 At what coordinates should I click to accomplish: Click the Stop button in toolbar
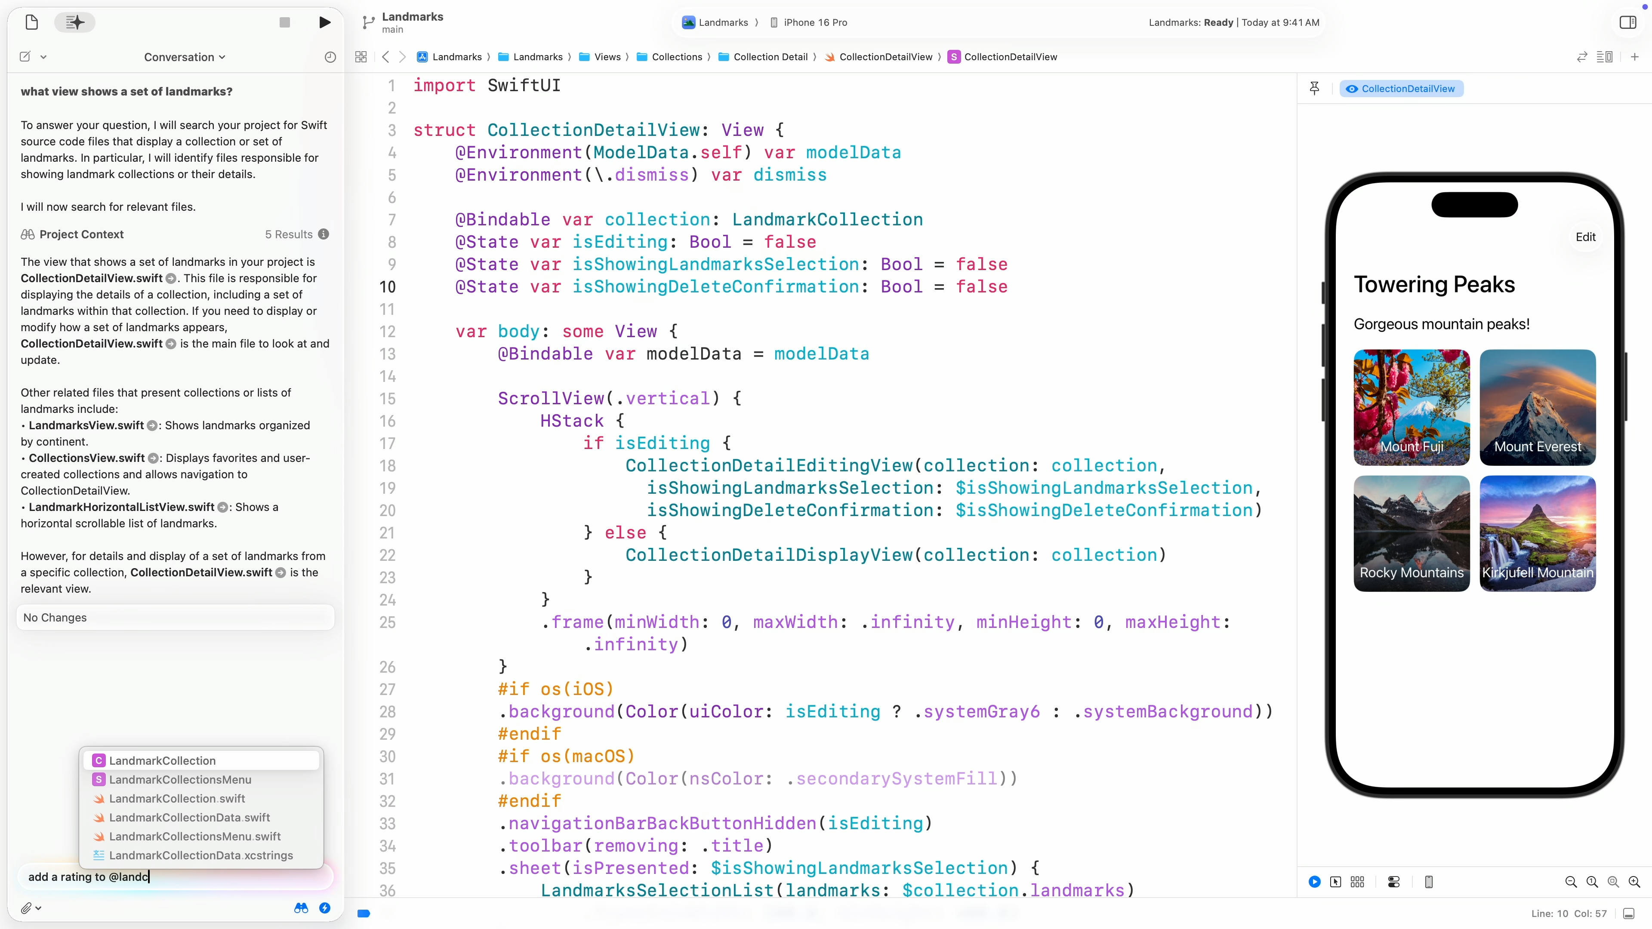(x=285, y=22)
